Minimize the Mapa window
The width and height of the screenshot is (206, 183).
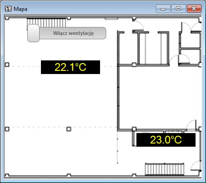click(163, 9)
